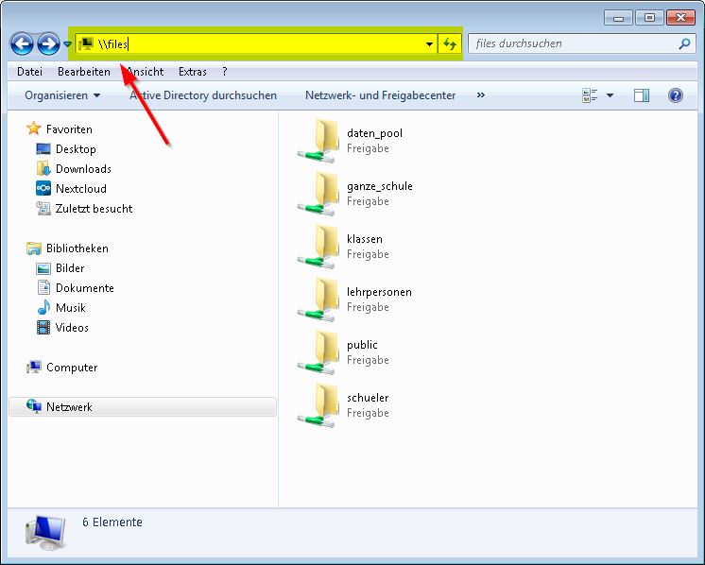Click in the files durchsuchen search field

tap(572, 43)
